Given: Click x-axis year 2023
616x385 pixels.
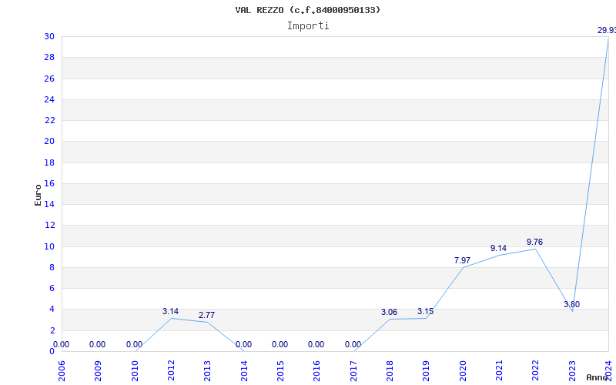Looking at the screenshot, I should (x=572, y=371).
